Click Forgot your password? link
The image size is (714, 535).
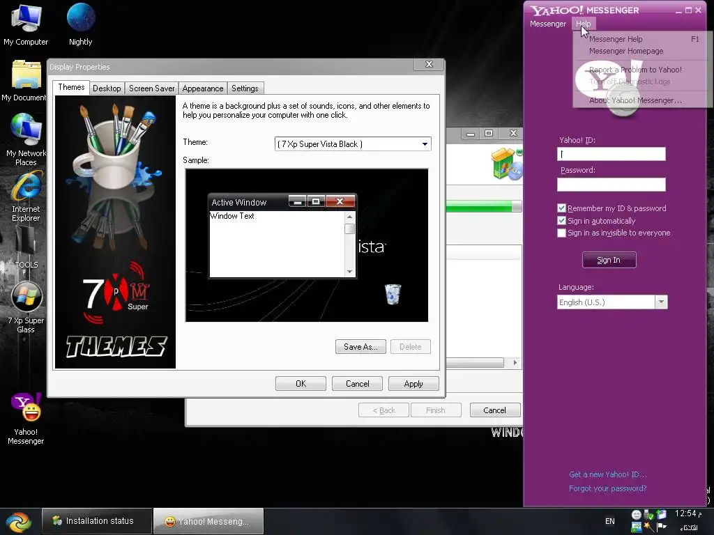pyautogui.click(x=607, y=488)
